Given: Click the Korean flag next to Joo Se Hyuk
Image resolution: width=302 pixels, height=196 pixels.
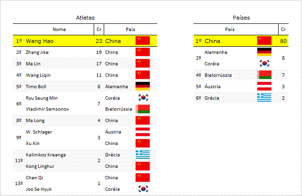Looking at the screenshot, I should click(x=143, y=189).
